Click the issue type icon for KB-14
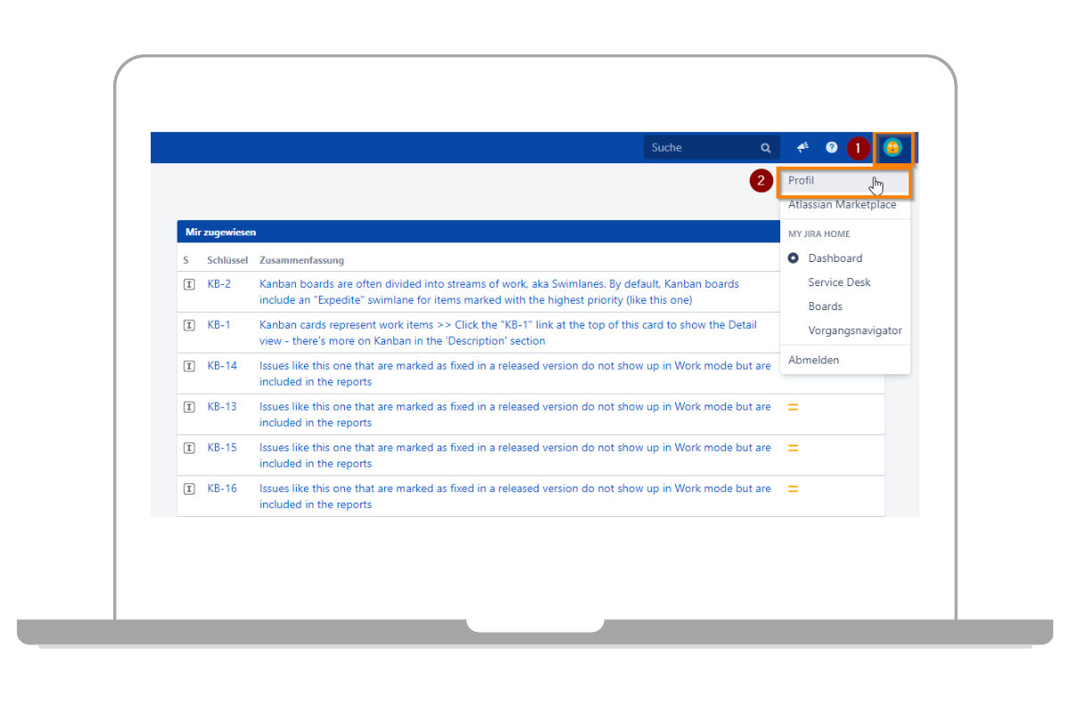The width and height of the screenshot is (1070, 704). pos(189,366)
